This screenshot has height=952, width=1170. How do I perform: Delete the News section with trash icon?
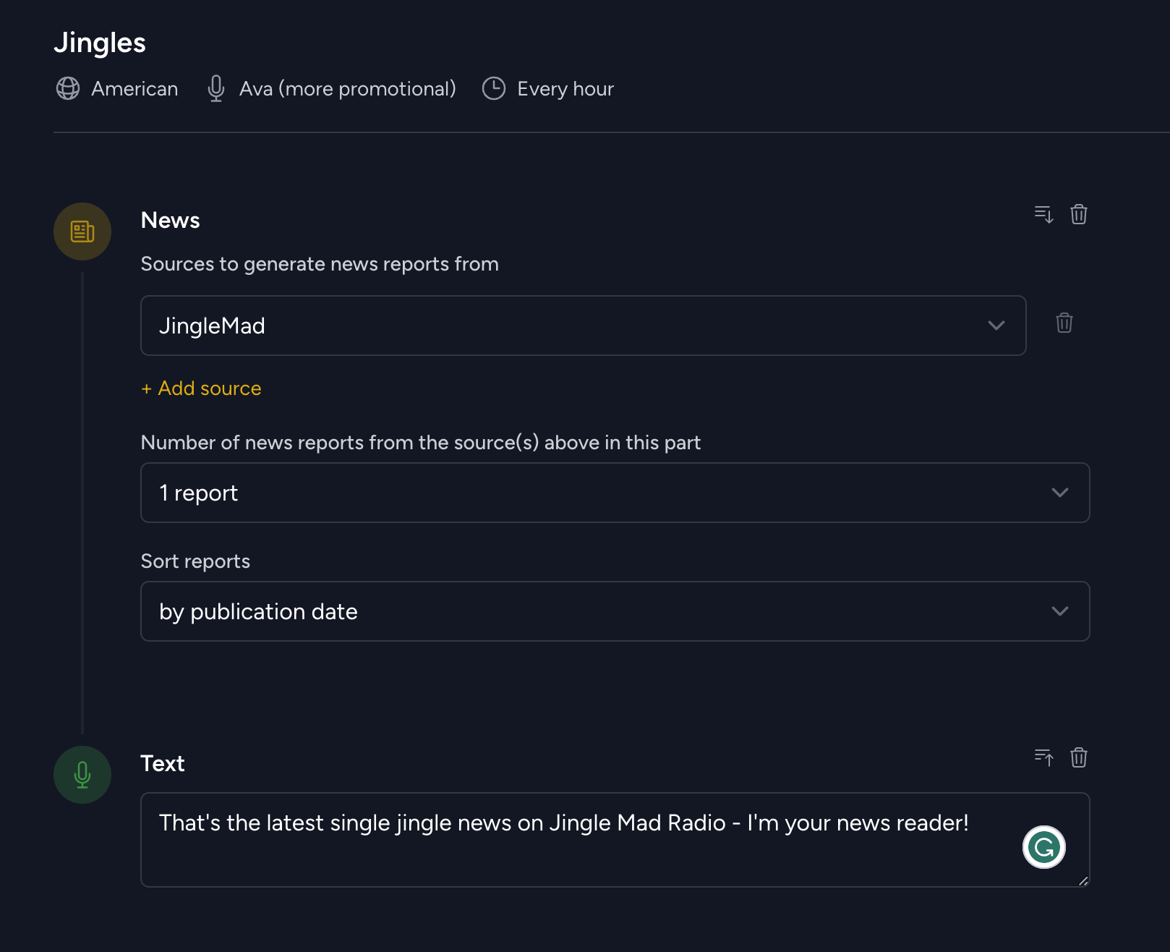tap(1079, 215)
